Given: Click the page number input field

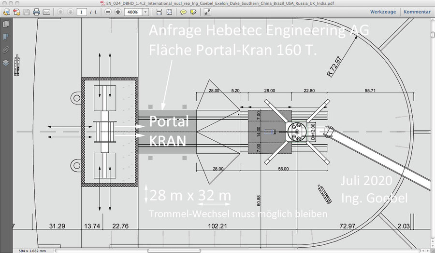Looking at the screenshot, I should pyautogui.click(x=82, y=12).
